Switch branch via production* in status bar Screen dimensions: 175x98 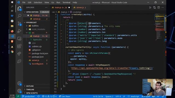click(x=28, y=96)
